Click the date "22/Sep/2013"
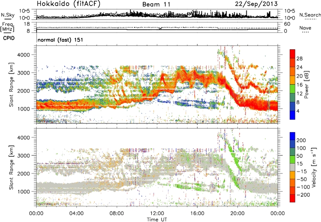This screenshot has width=321, height=222. click(x=256, y=4)
